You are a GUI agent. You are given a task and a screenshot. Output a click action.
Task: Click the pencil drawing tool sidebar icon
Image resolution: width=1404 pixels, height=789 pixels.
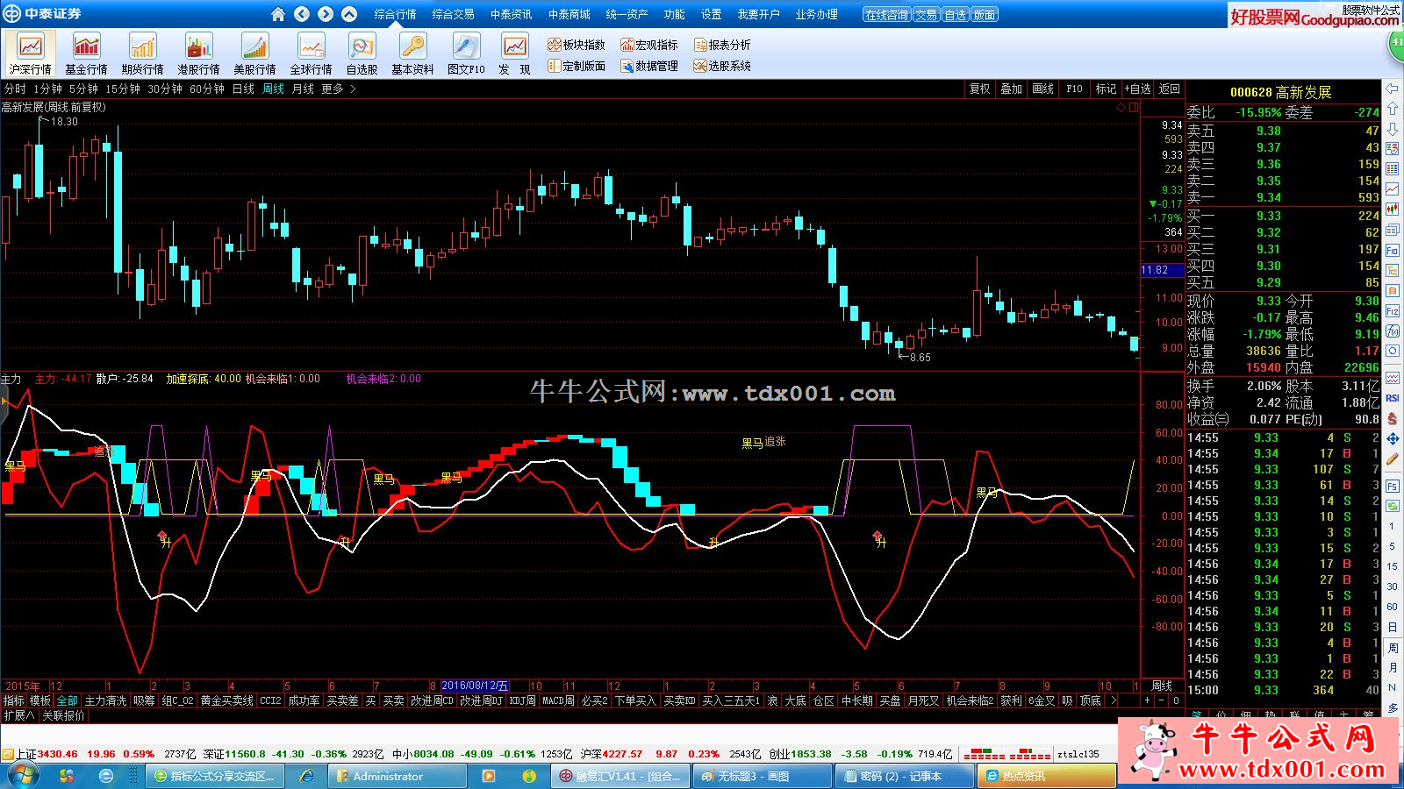[1393, 458]
